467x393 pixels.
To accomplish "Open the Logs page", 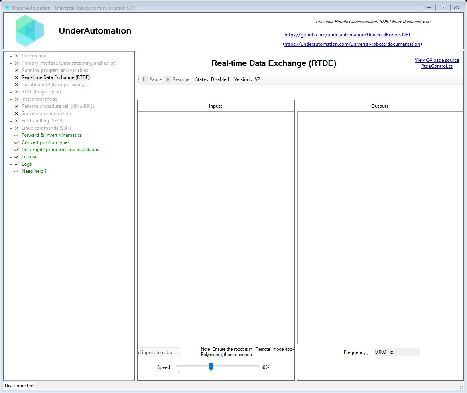I will [x=26, y=164].
